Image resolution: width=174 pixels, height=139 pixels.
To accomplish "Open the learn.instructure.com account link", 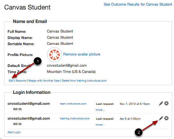I will tap(73, 104).
